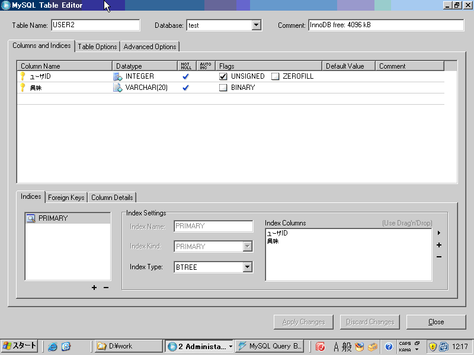
Task: Switch to Table Options tab
Action: (97, 47)
